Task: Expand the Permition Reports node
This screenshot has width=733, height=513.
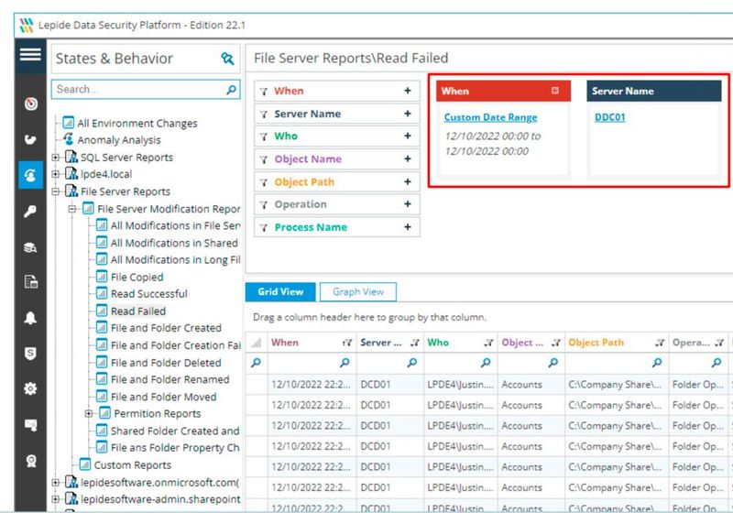Action: pyautogui.click(x=89, y=414)
